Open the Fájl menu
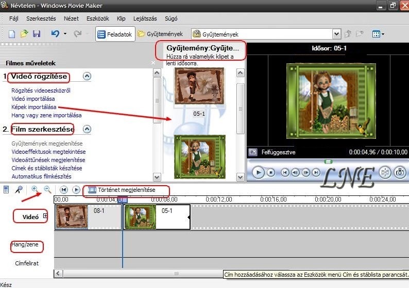 [13, 19]
